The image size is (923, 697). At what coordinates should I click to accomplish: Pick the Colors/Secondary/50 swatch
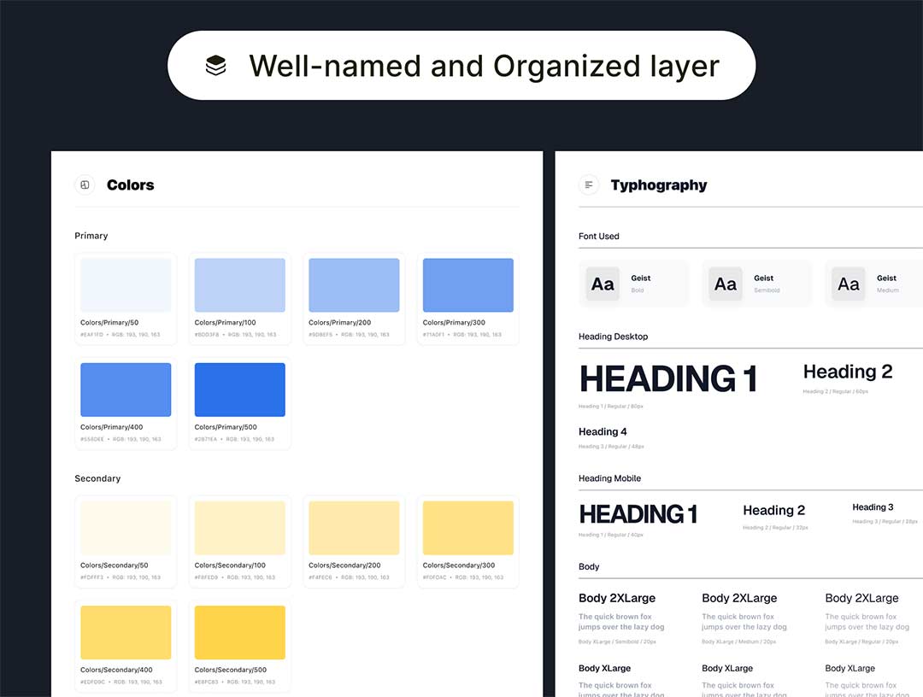pyautogui.click(x=126, y=528)
